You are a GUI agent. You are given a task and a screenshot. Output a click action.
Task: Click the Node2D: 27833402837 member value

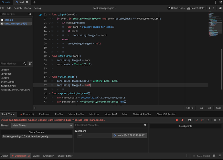(129, 136)
